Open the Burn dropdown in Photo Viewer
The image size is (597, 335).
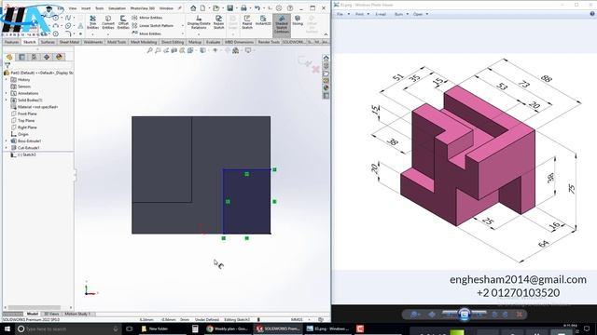point(401,14)
